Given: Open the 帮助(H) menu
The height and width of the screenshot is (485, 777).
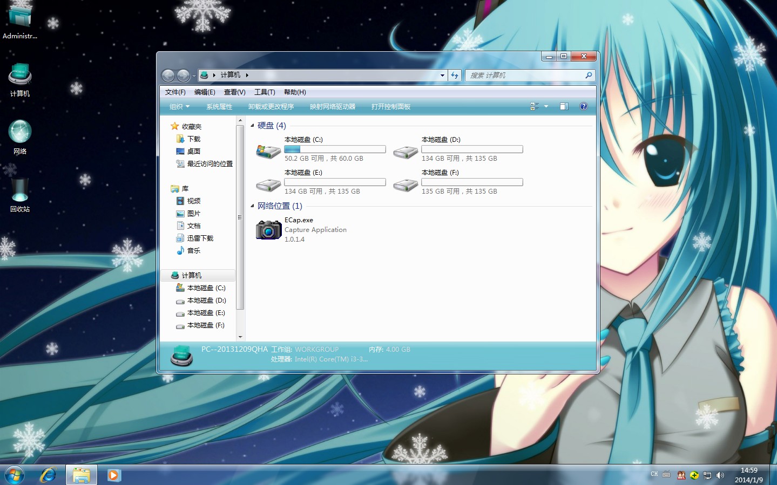Looking at the screenshot, I should click(x=295, y=92).
